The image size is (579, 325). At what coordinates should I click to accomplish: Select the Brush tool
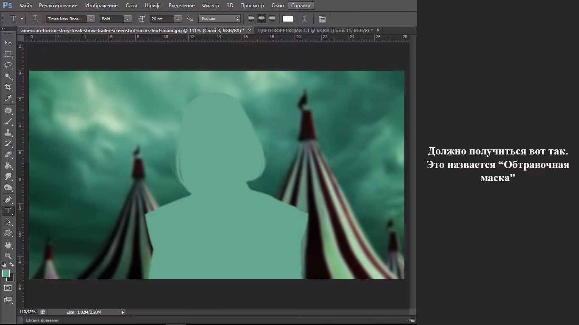8,121
